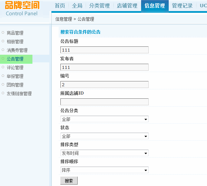
Task: Open 评论管理 sidebar link
Action: [15, 68]
